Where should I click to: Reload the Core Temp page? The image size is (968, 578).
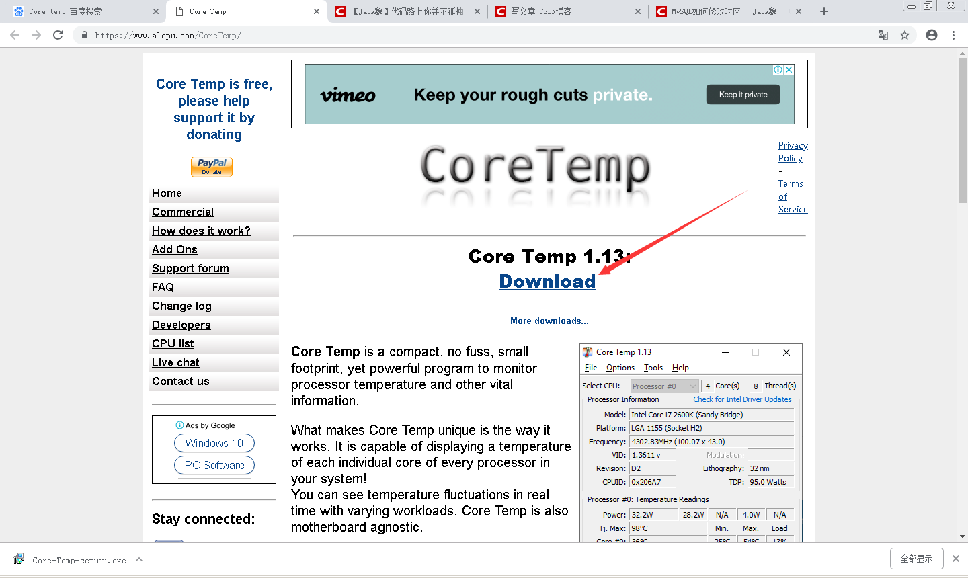click(57, 35)
